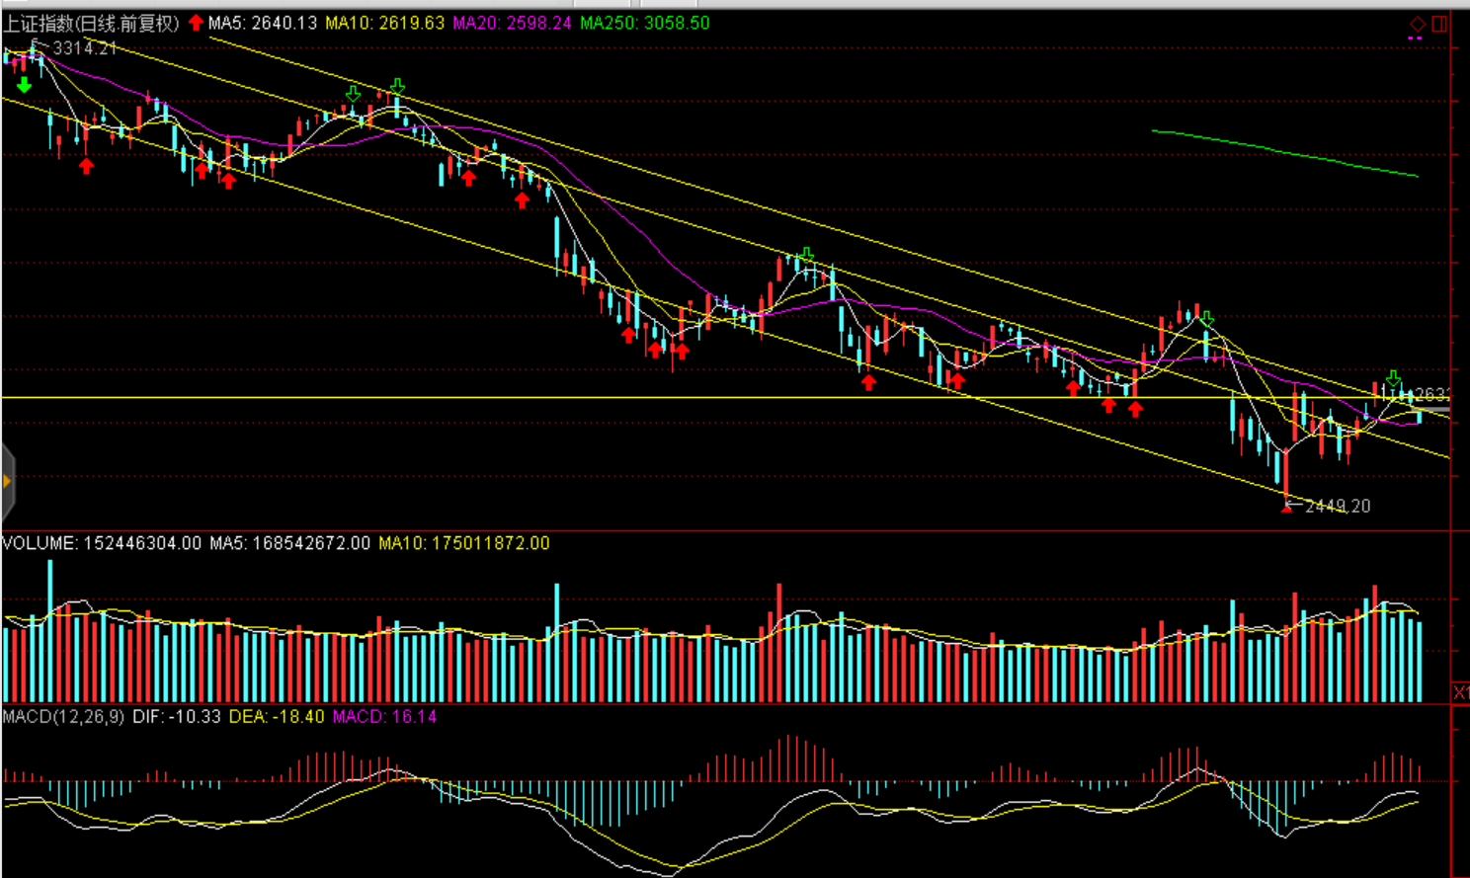Click the X1 scale box in volume panel
1470x878 pixels.
click(1460, 692)
